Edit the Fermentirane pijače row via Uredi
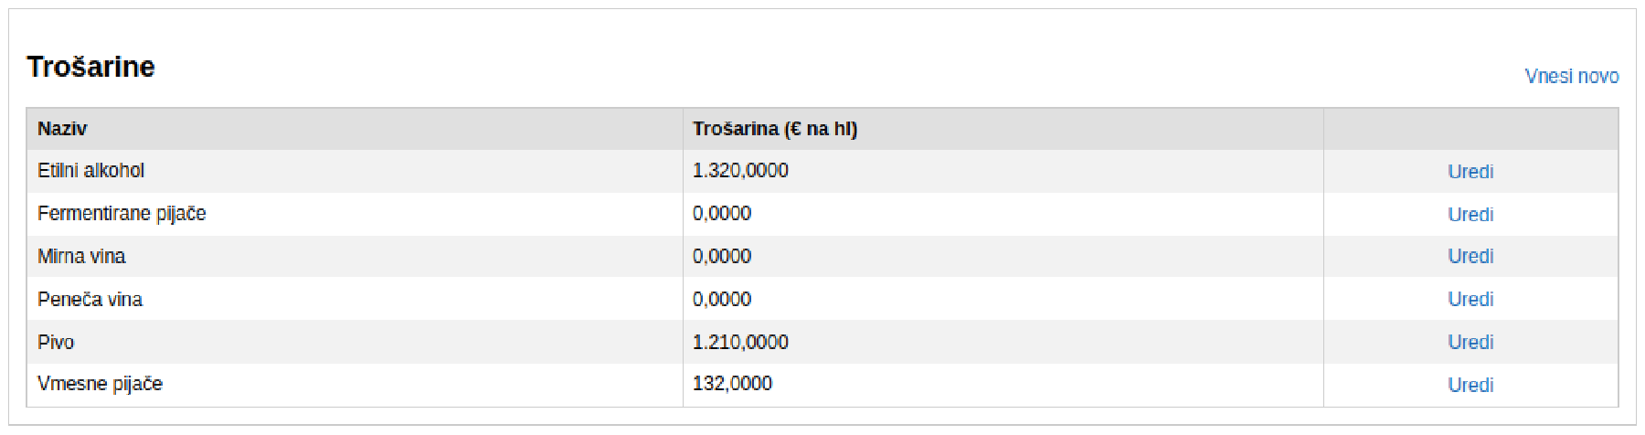The image size is (1645, 435). point(1470,215)
